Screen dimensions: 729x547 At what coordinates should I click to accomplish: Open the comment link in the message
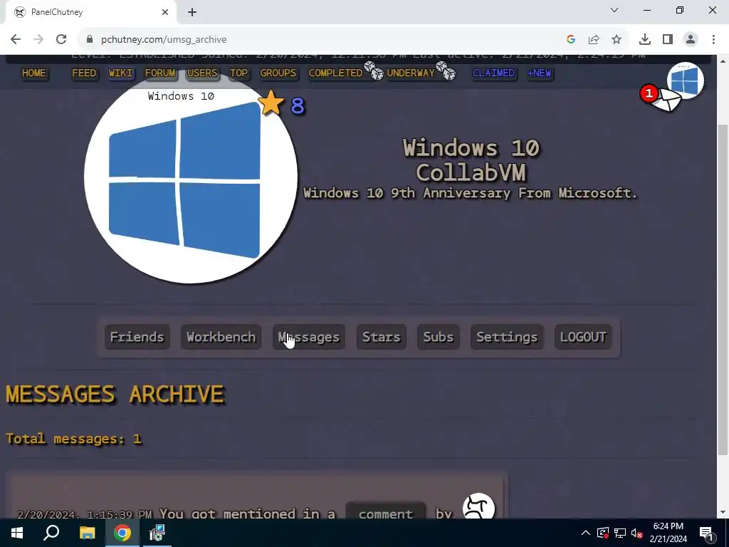tap(385, 513)
